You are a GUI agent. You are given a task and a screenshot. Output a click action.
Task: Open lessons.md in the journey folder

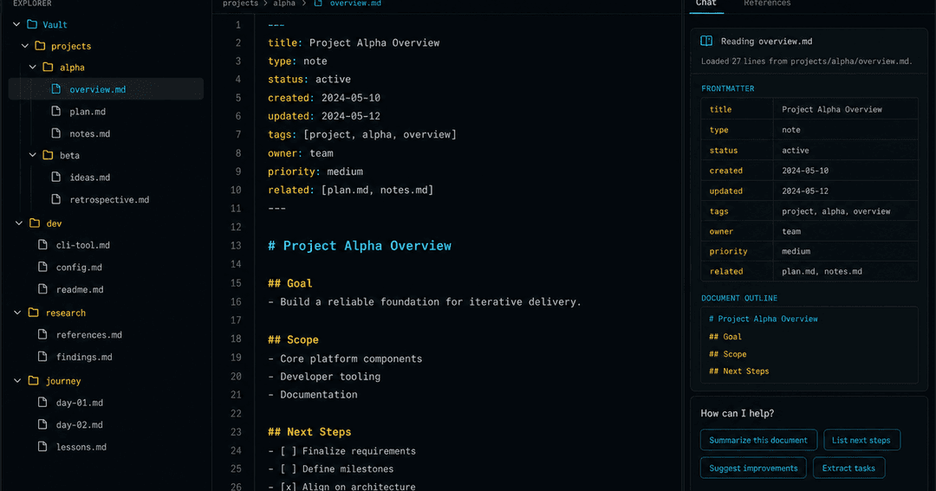pos(81,447)
